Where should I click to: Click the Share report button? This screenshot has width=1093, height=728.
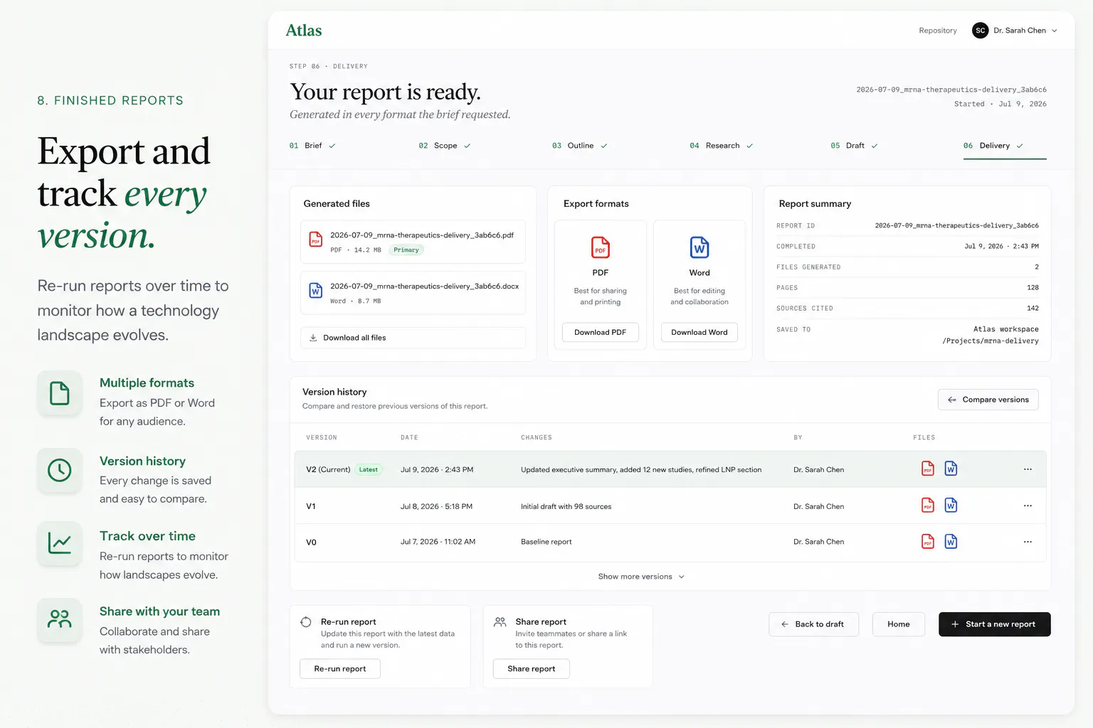click(x=532, y=668)
